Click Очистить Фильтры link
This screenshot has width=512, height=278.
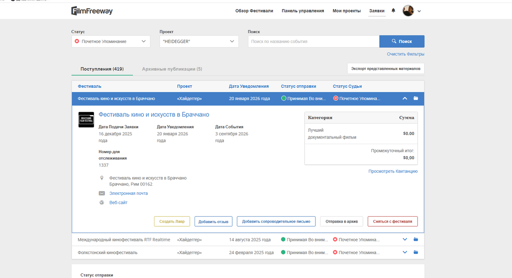pyautogui.click(x=406, y=54)
